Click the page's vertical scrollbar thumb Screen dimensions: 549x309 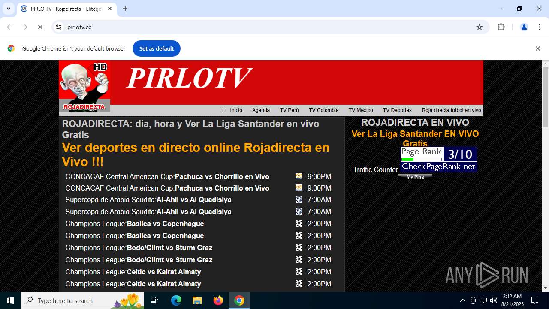click(545, 97)
